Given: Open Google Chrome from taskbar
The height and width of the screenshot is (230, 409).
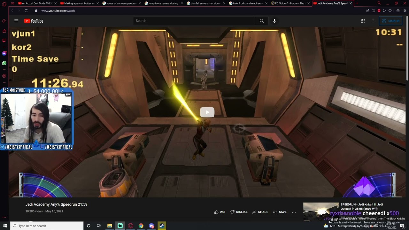Looking at the screenshot, I should click(141, 226).
